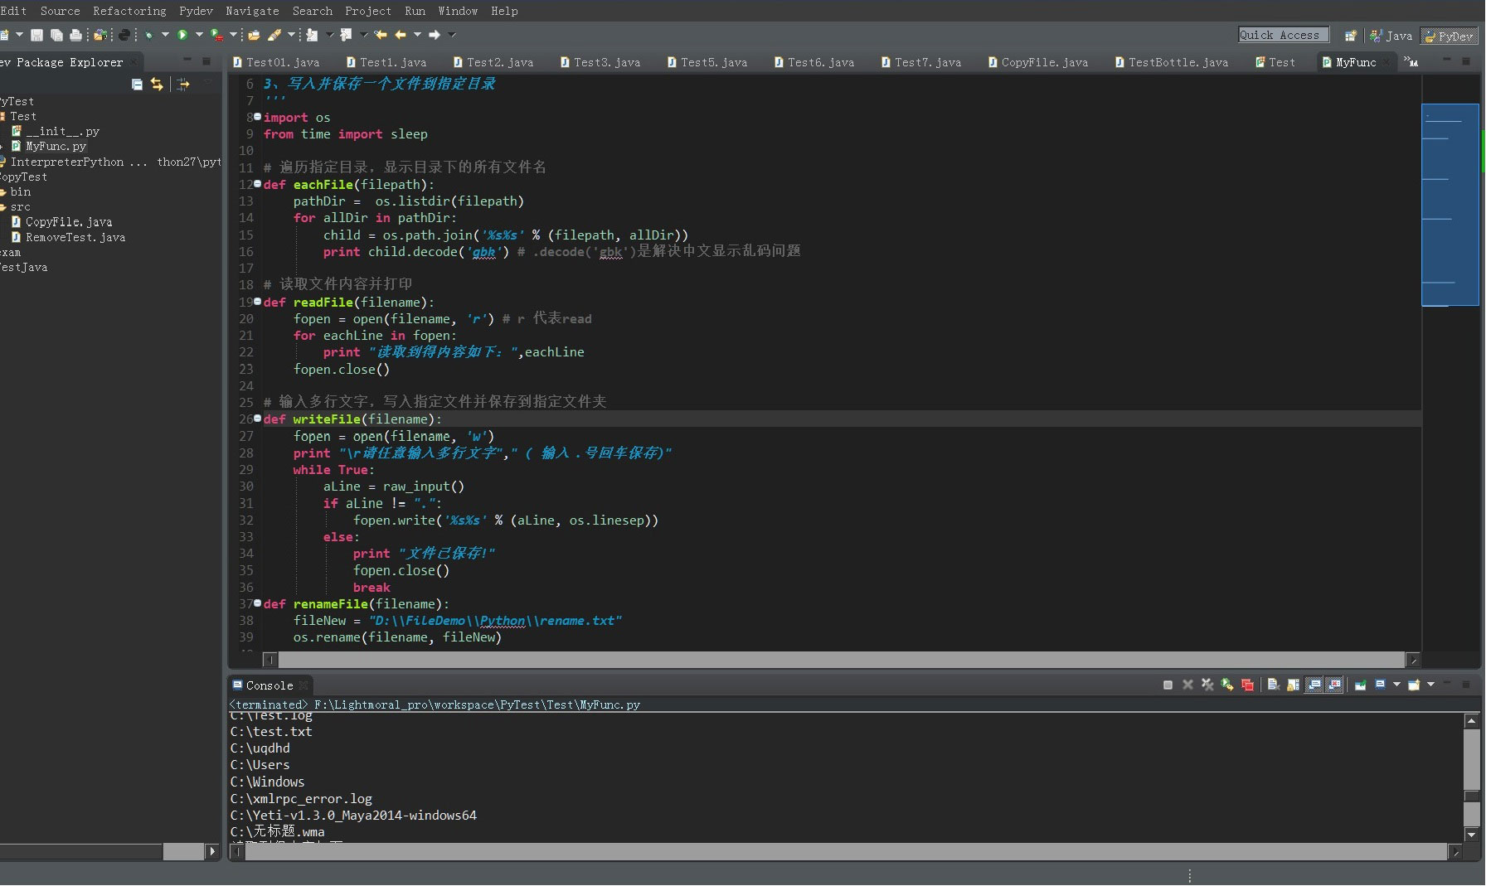Click the Display Selected Console icon
The height and width of the screenshot is (886, 1486).
point(1381,685)
